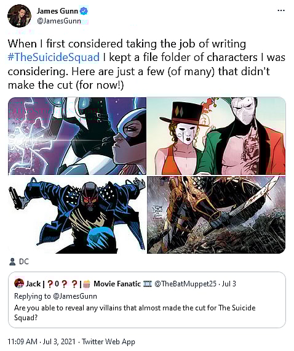Open bottom-left image of spiked-jacket gunman

pyautogui.click(x=77, y=215)
